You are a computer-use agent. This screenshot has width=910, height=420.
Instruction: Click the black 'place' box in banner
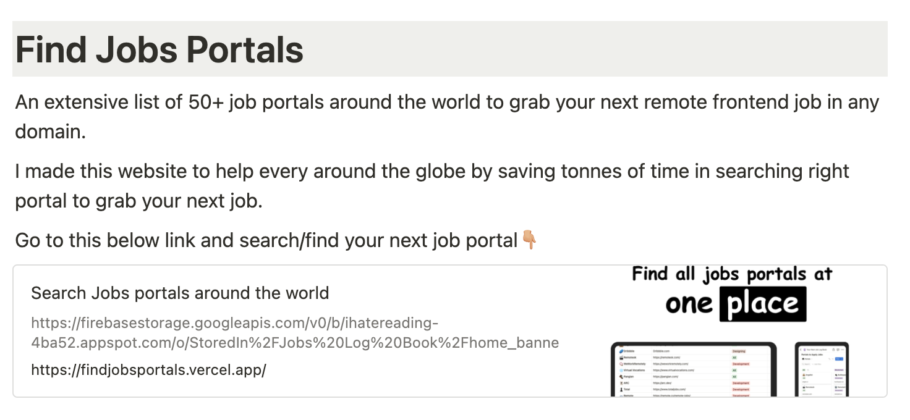point(763,304)
